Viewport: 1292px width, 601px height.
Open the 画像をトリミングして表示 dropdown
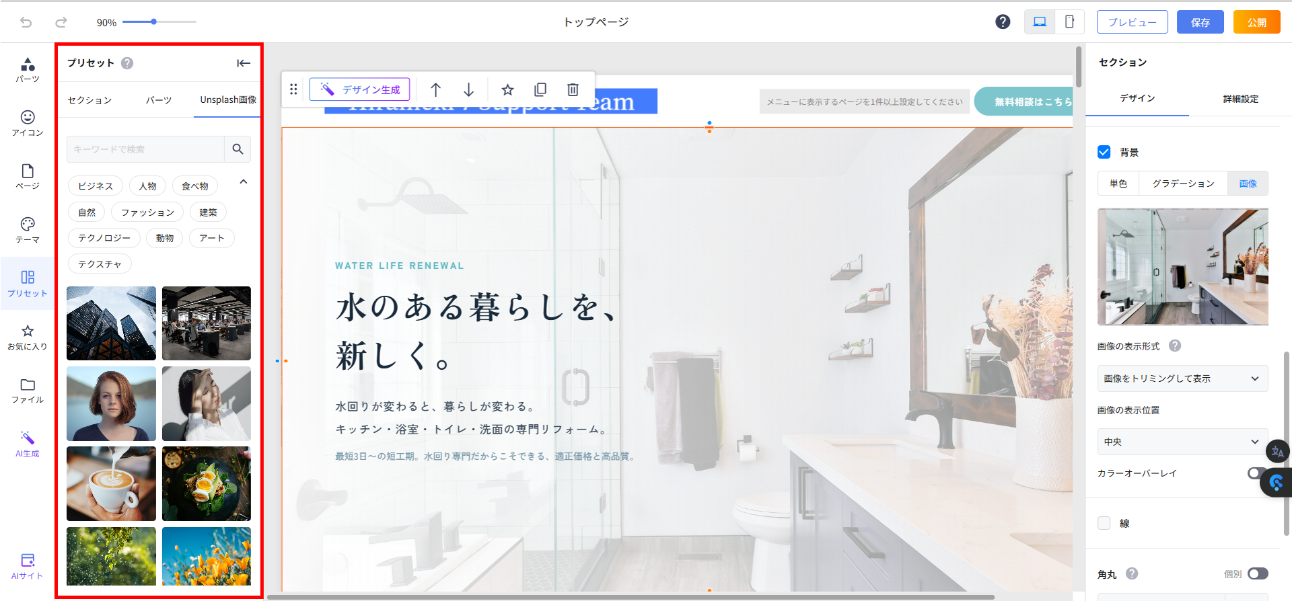coord(1182,378)
